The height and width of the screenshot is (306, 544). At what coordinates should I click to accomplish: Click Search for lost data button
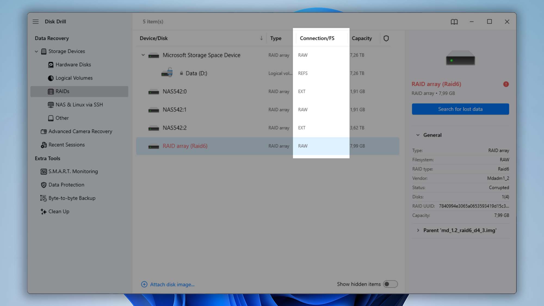click(x=460, y=109)
